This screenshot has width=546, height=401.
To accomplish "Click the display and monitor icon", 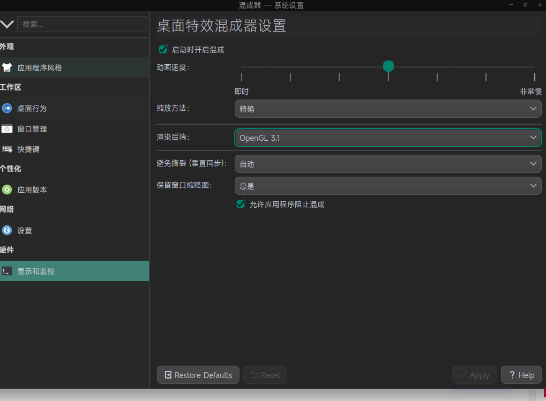I will [7, 271].
